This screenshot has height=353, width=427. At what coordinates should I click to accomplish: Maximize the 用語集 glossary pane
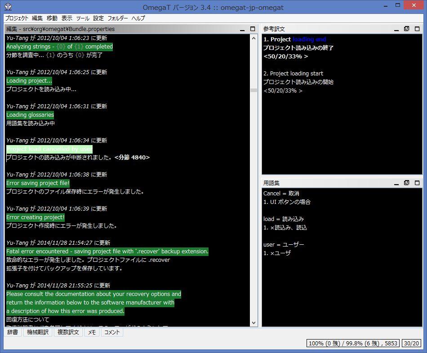[x=417, y=183]
